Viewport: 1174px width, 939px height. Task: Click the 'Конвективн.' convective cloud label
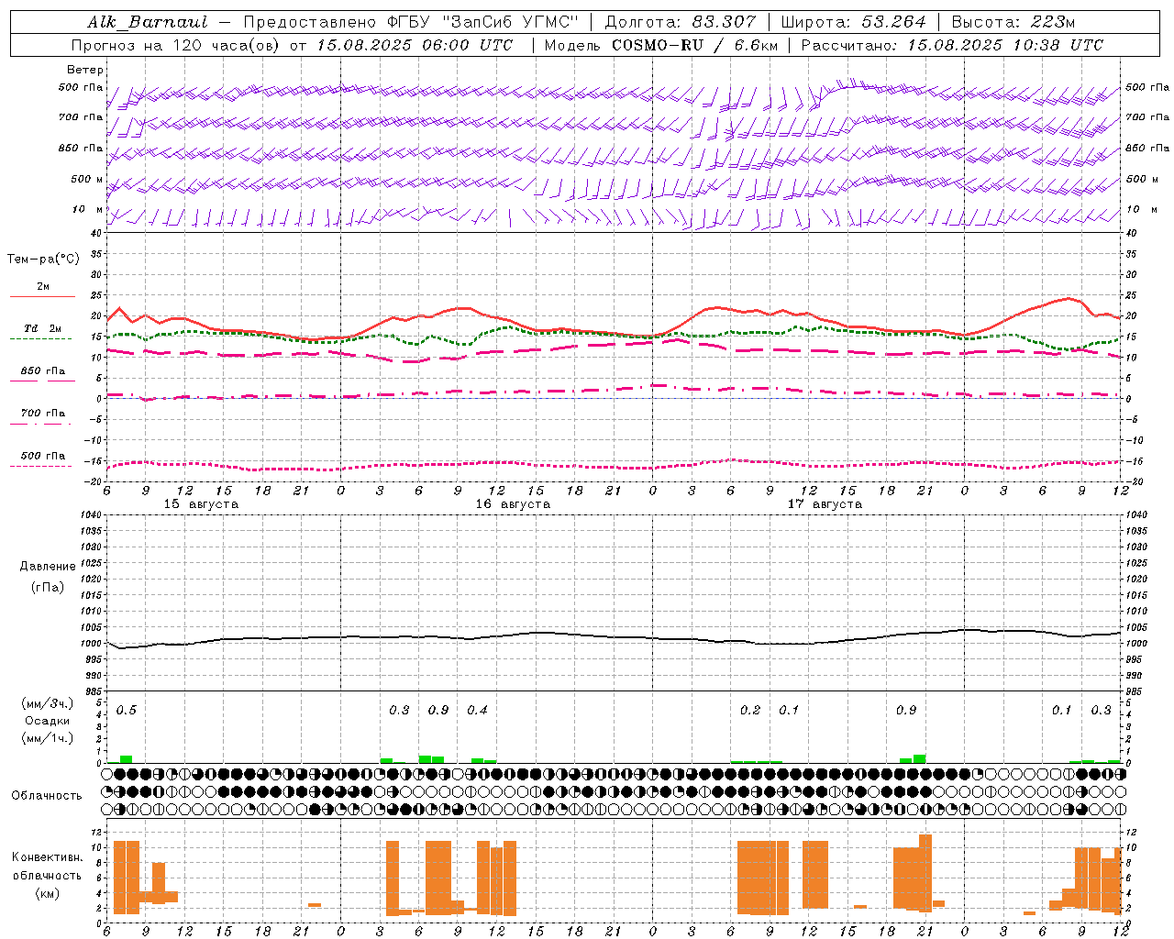[47, 857]
